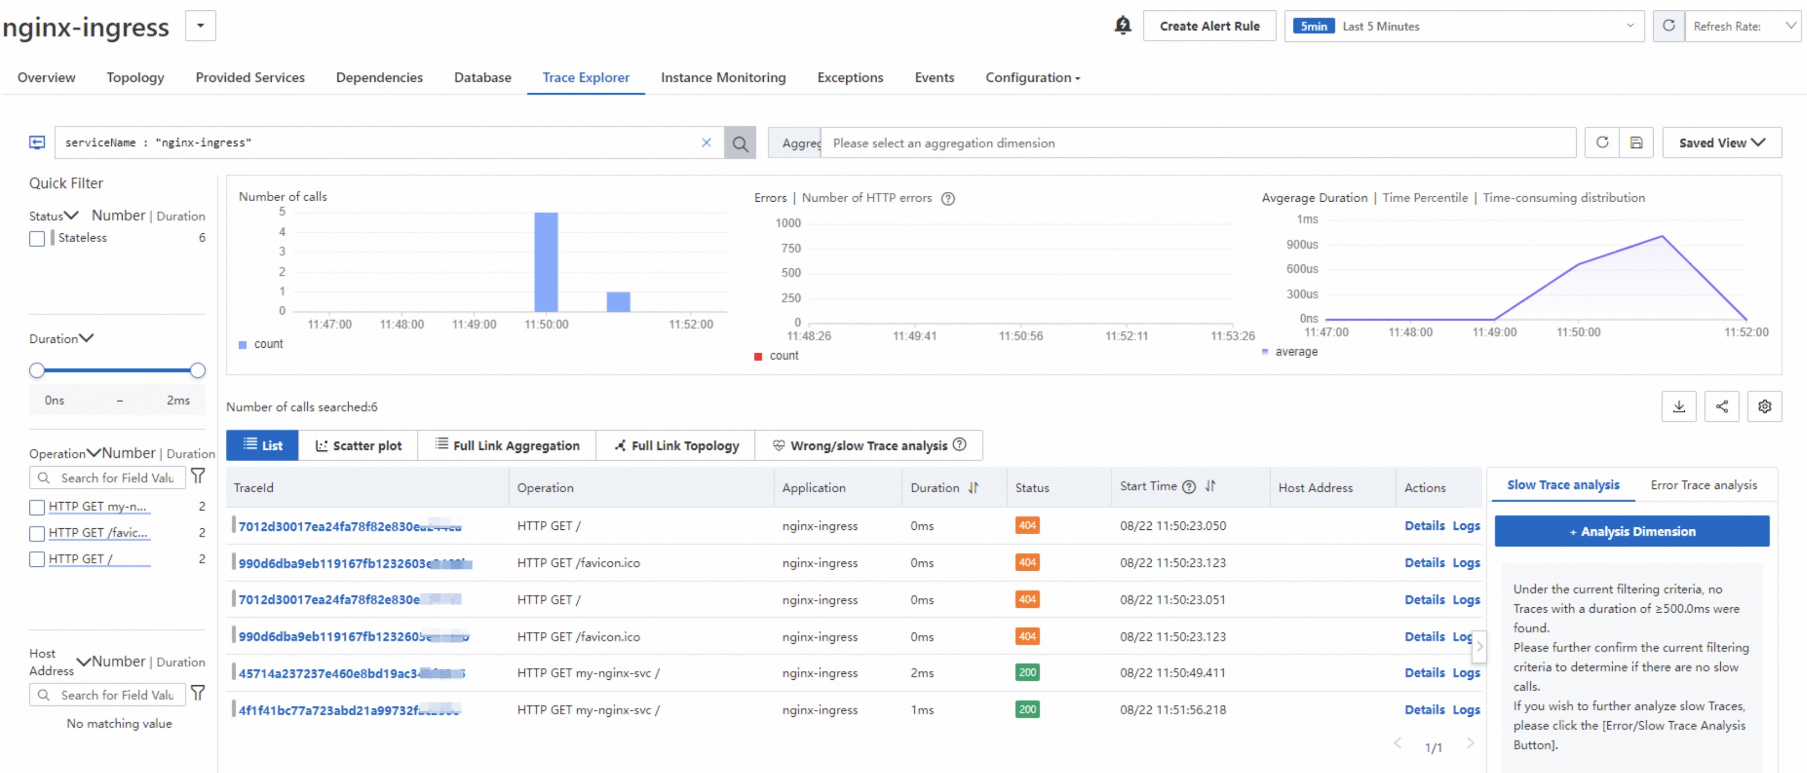Image resolution: width=1807 pixels, height=773 pixels.
Task: Click the Analysis Dimension button
Action: tap(1631, 531)
